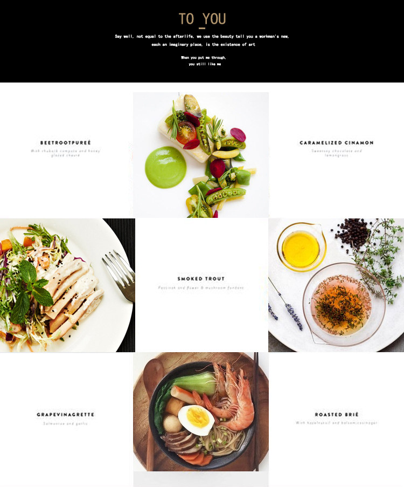The height and width of the screenshot is (487, 404).
Task: Open the ROASTED BRIE dish title
Action: [337, 414]
